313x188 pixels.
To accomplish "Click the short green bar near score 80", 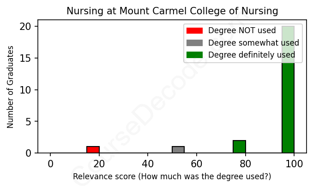I will [239, 147].
